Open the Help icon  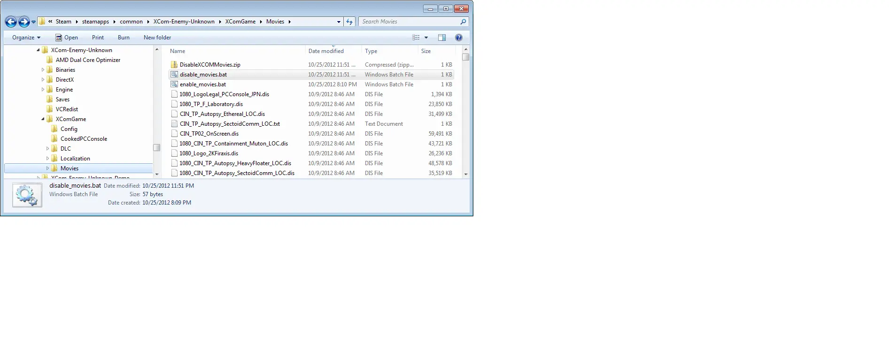(x=459, y=38)
